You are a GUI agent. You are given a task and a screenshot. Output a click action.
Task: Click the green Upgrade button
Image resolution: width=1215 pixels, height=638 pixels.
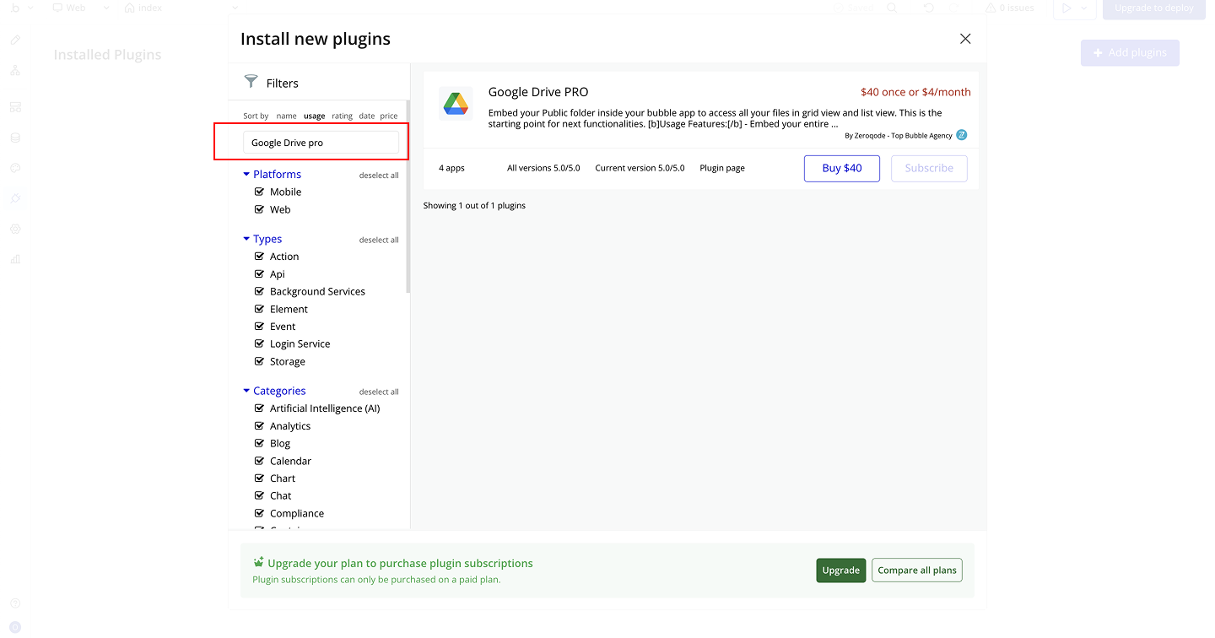point(840,570)
